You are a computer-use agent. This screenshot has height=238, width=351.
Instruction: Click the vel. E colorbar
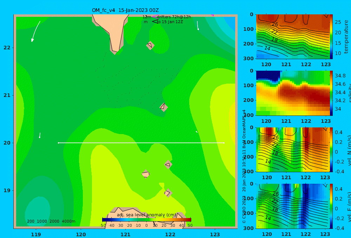[x=331, y=206]
